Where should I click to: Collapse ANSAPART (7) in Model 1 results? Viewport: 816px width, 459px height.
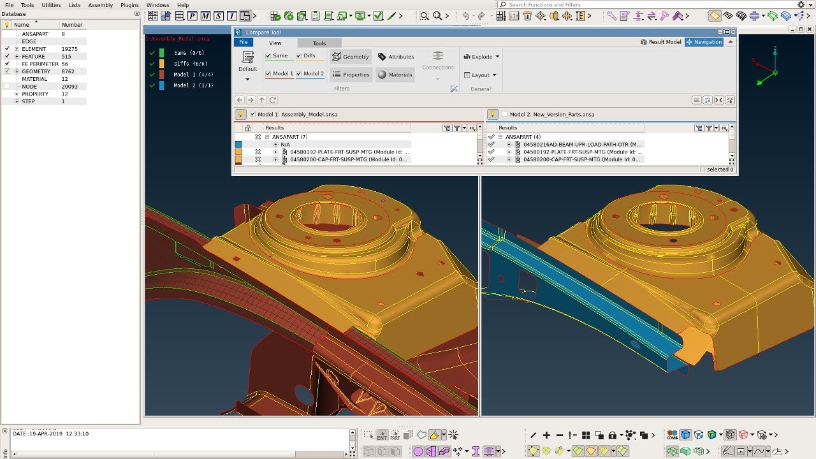point(267,137)
